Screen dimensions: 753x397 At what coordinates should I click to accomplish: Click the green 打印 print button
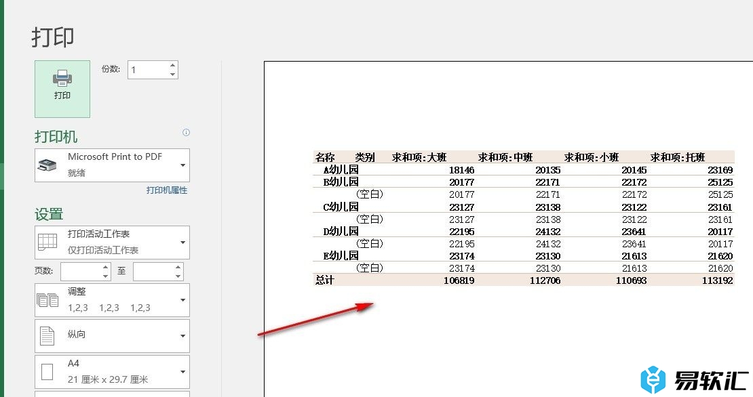point(62,89)
